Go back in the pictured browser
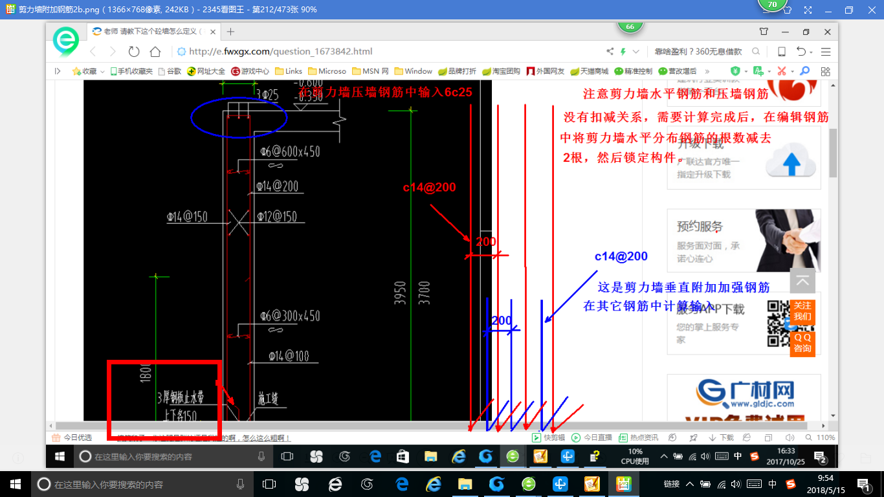The image size is (884, 497). click(93, 52)
